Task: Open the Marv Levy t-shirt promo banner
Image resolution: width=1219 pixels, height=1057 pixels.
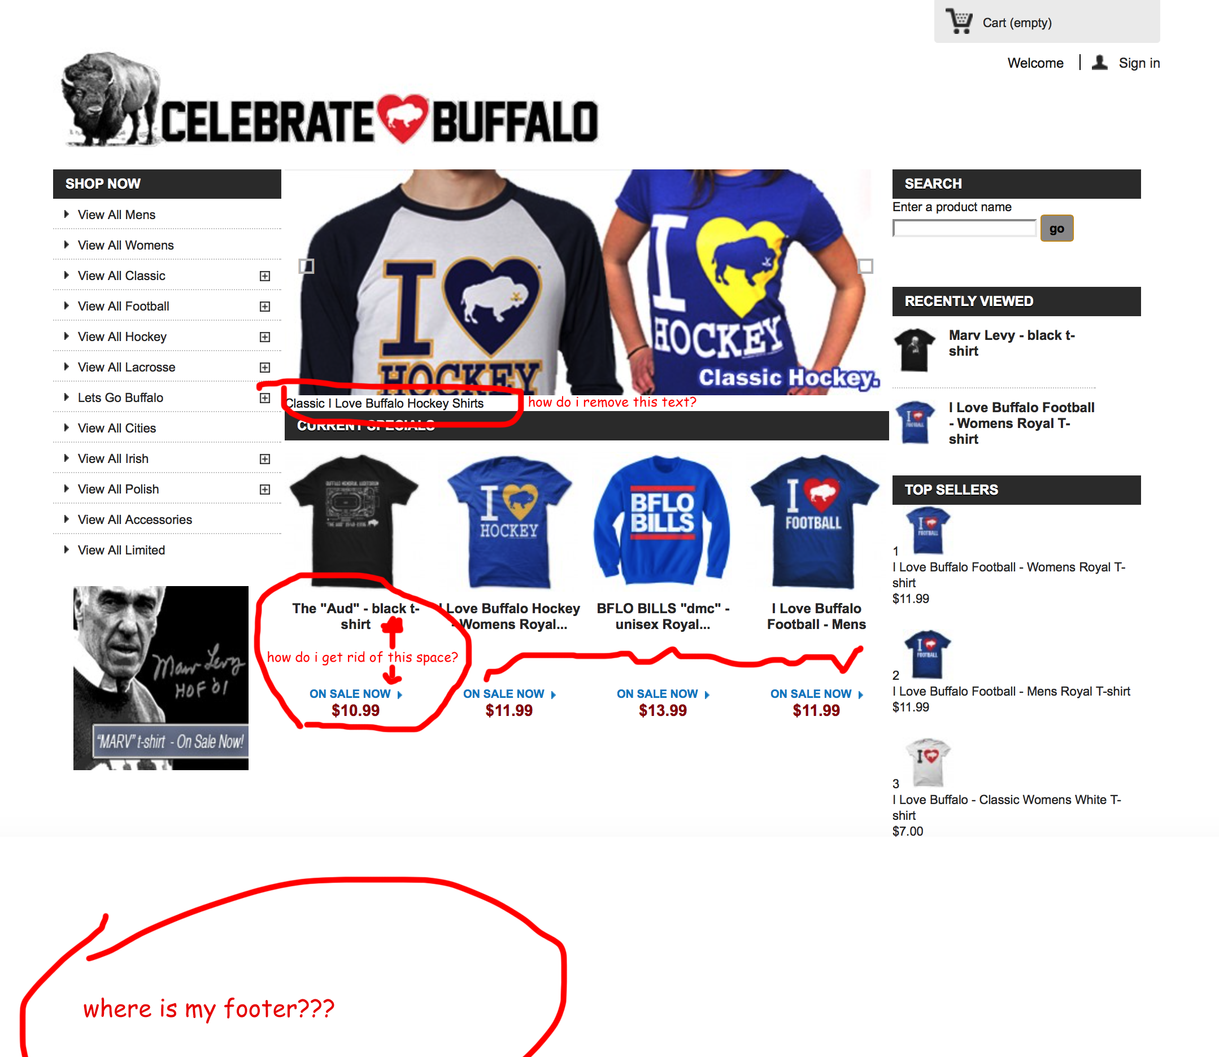Action: [160, 678]
